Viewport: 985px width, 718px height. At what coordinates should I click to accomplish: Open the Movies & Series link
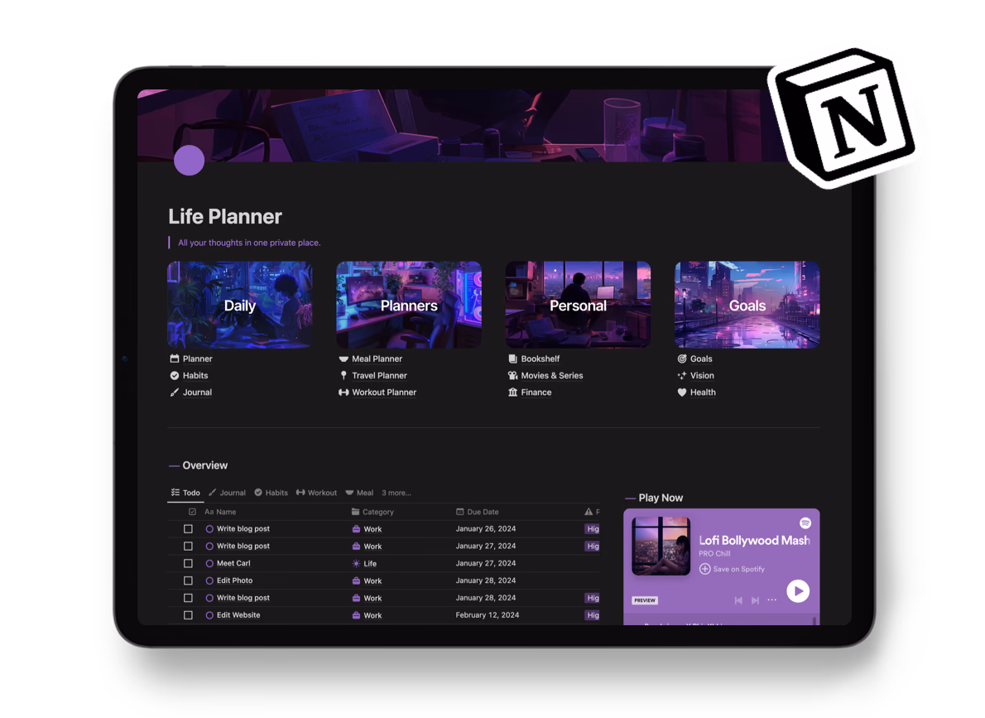551,375
